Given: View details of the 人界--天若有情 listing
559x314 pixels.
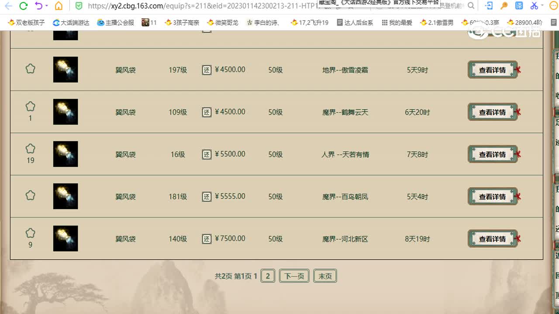Looking at the screenshot, I should click(493, 154).
